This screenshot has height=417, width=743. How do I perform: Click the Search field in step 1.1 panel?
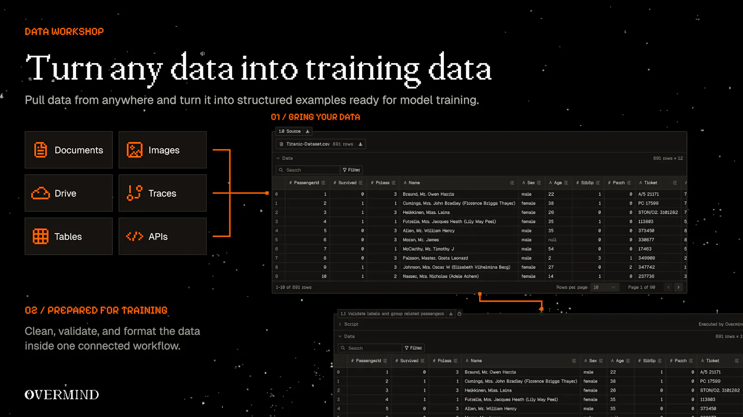[371, 348]
